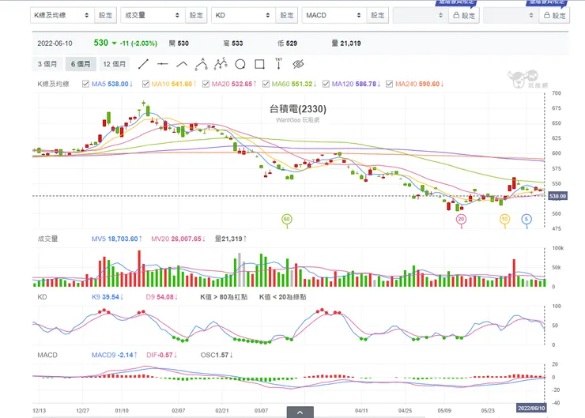585x418 pixels.
Task: Select the trend line drawing tool
Action: [x=144, y=64]
